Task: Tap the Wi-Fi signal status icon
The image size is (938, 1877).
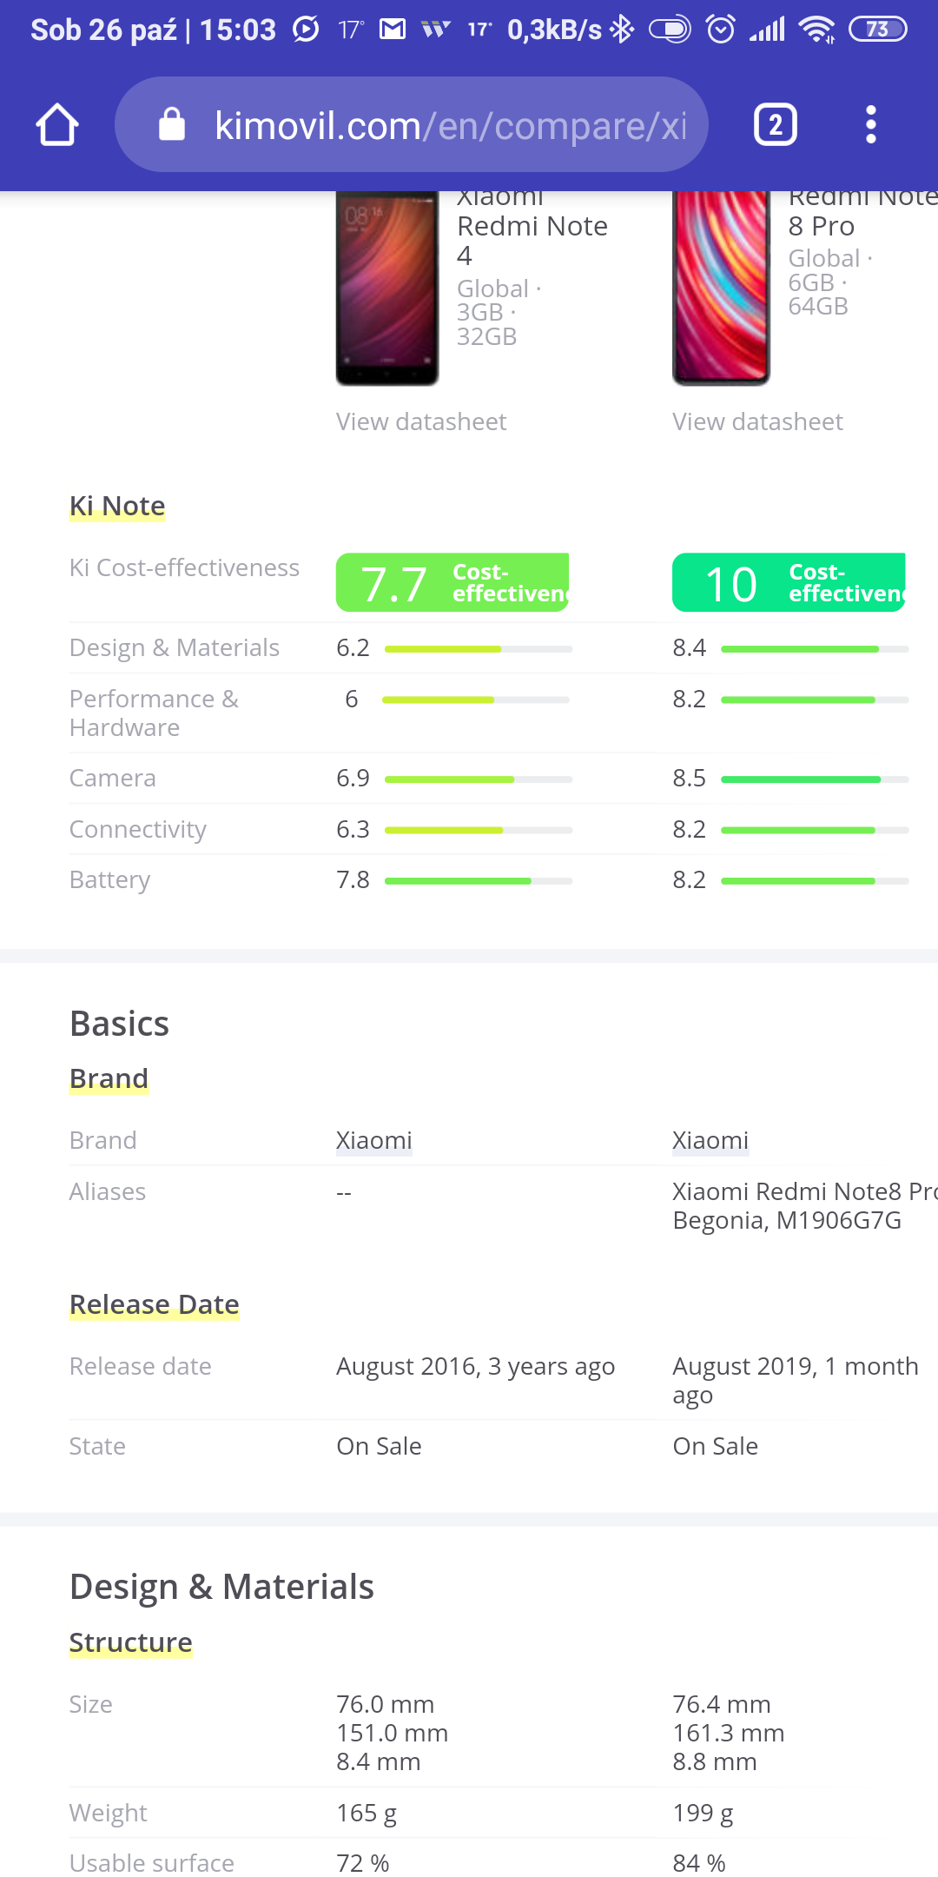Action: click(x=816, y=30)
